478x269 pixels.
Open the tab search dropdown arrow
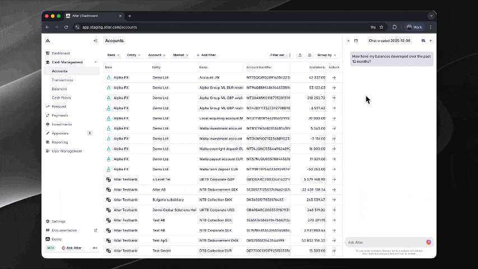pyautogui.click(x=431, y=16)
